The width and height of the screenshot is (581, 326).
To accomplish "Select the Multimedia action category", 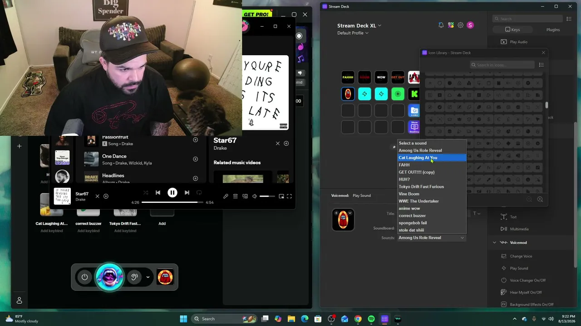I will point(519,229).
